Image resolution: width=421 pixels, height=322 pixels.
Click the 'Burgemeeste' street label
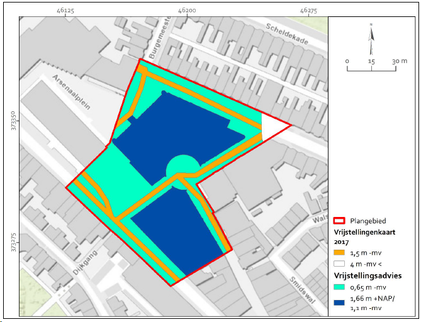[159, 38]
